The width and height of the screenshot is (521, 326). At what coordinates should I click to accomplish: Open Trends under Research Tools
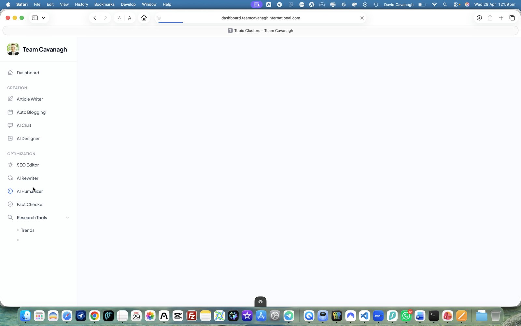[28, 230]
